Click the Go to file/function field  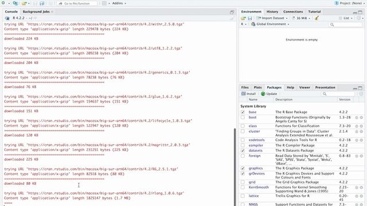point(77,3)
